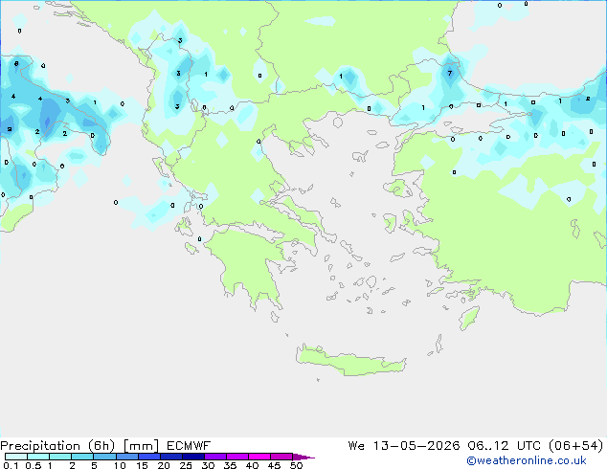
Task: Click the 0.1–0.5 mm palest cyan legend swatch
Action: point(16,457)
